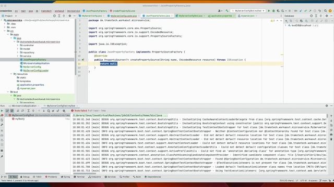Open Services tool window button

pos(110,177)
